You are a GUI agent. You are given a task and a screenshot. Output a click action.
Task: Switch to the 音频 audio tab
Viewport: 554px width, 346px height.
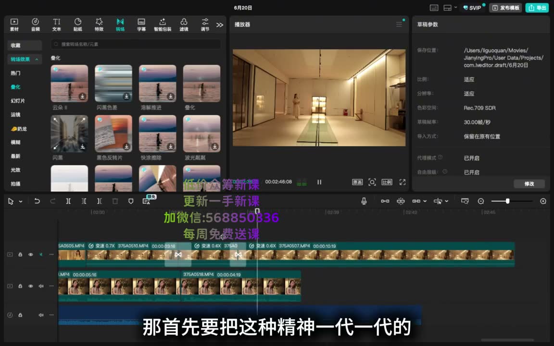point(35,25)
